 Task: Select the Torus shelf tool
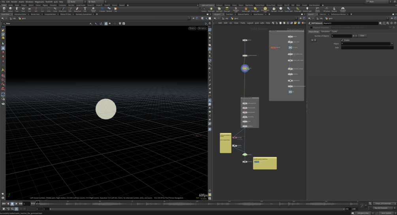(x=23, y=9)
